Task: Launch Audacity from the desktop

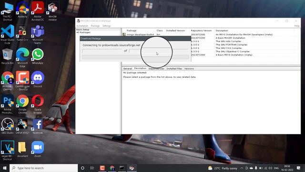Action: 22,10
